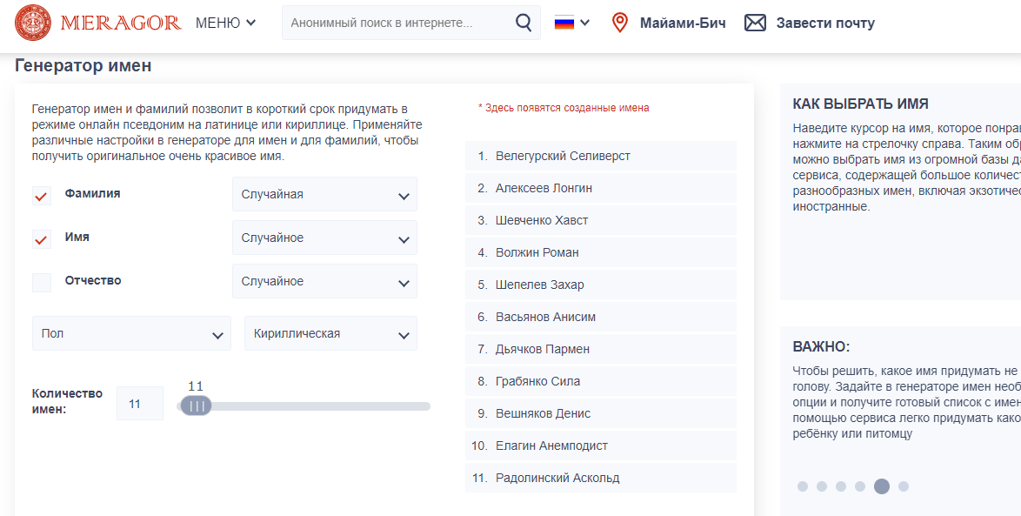Click the location pin icon
Screen dimensions: 1021x516
click(619, 23)
